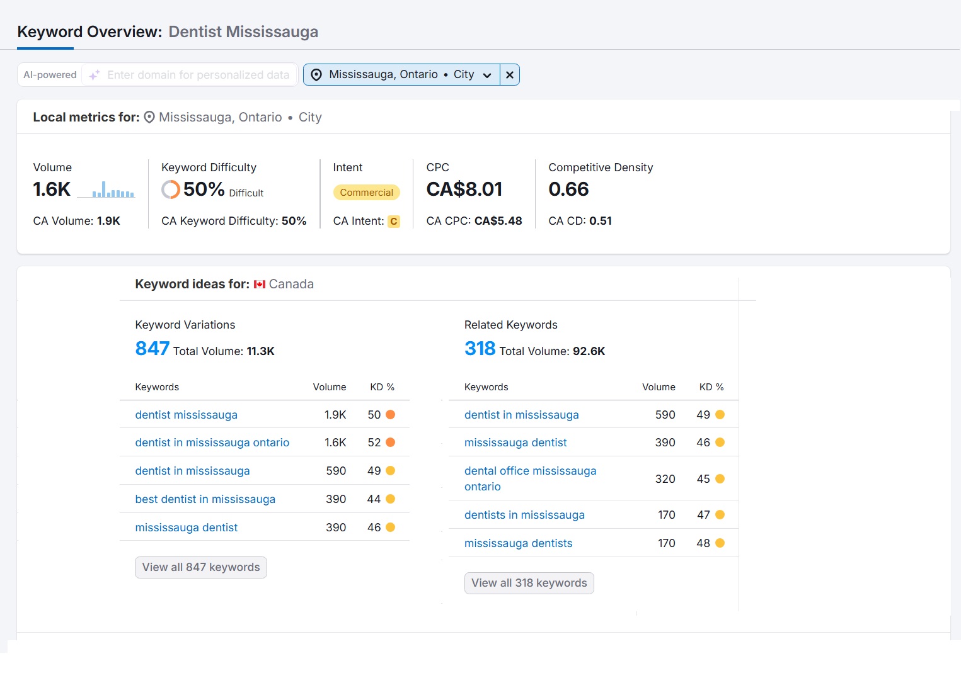
Task: Click the location pin beside Local metrics
Action: (x=149, y=118)
